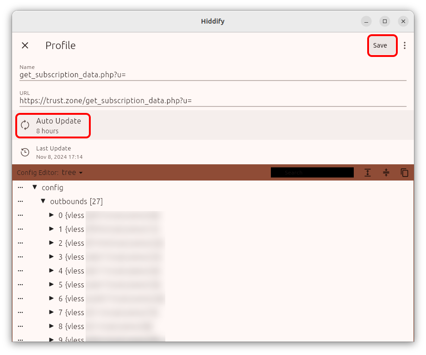This screenshot has height=355, width=426.
Task: Expand outbound 7 vless entry
Action: point(51,312)
